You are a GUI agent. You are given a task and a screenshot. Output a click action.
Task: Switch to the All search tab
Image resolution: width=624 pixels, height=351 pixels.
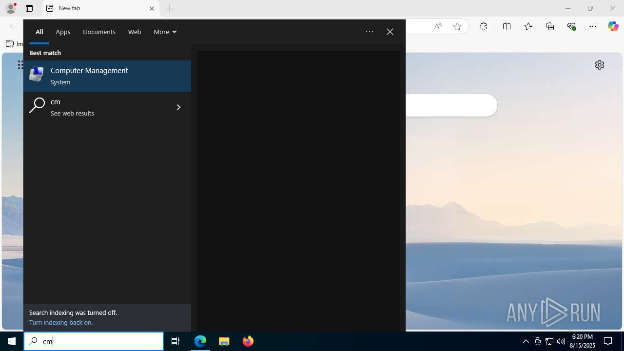(39, 32)
